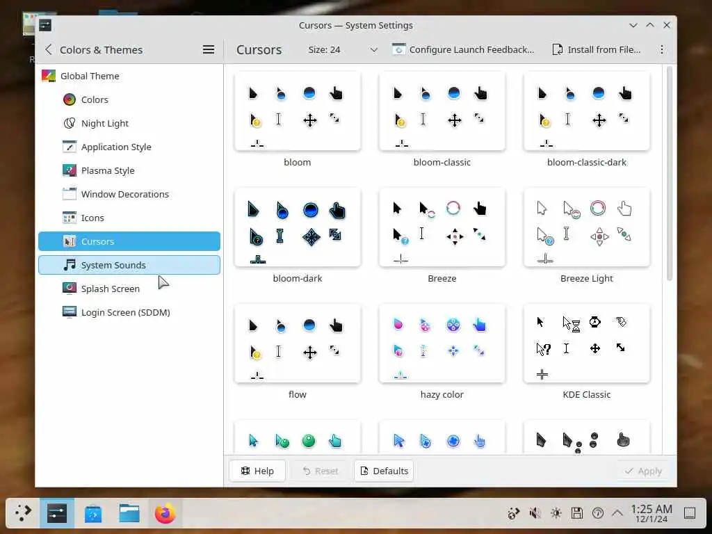Open Splash Screen settings
Screen dimensions: 712x534
(x=129, y=289)
